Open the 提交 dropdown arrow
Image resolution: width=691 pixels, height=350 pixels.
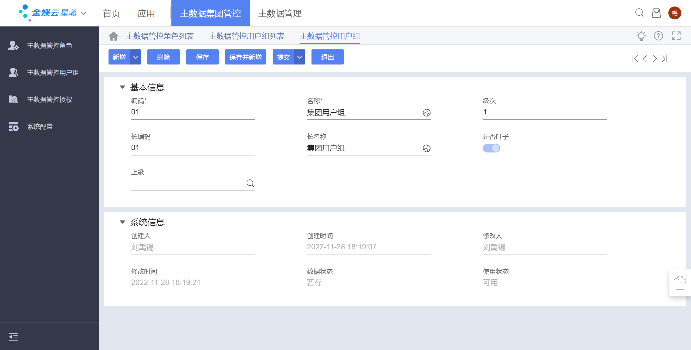tap(300, 57)
